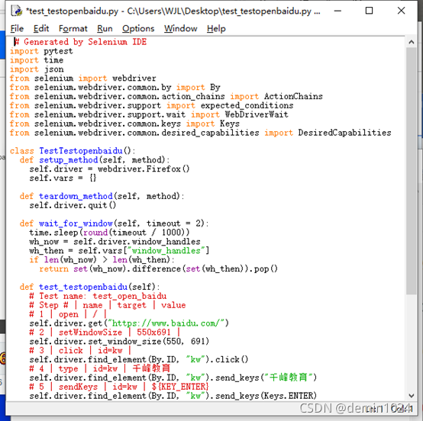The image size is (423, 421).
Task: Click the line 'time.sleep(round(timeout / 1000))'
Action: (x=109, y=233)
